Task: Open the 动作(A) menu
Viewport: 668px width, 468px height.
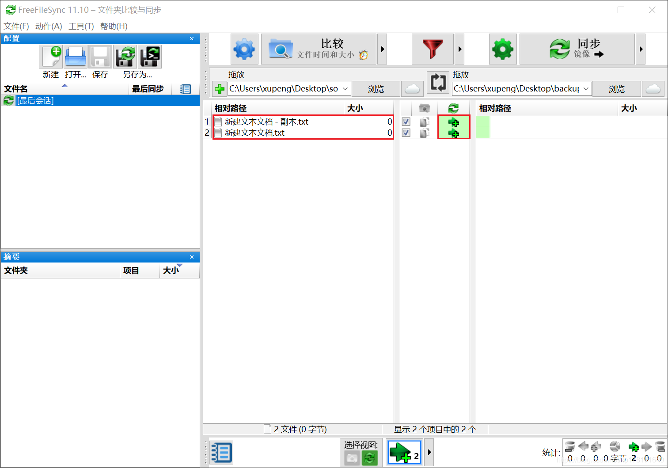Action: pyautogui.click(x=49, y=26)
